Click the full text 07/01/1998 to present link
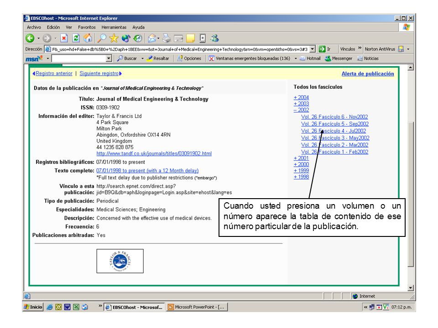 point(147,170)
